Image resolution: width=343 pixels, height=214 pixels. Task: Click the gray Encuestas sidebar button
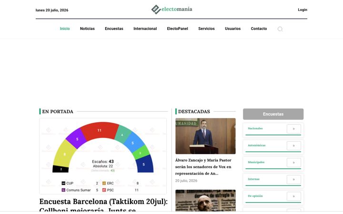[273, 114]
